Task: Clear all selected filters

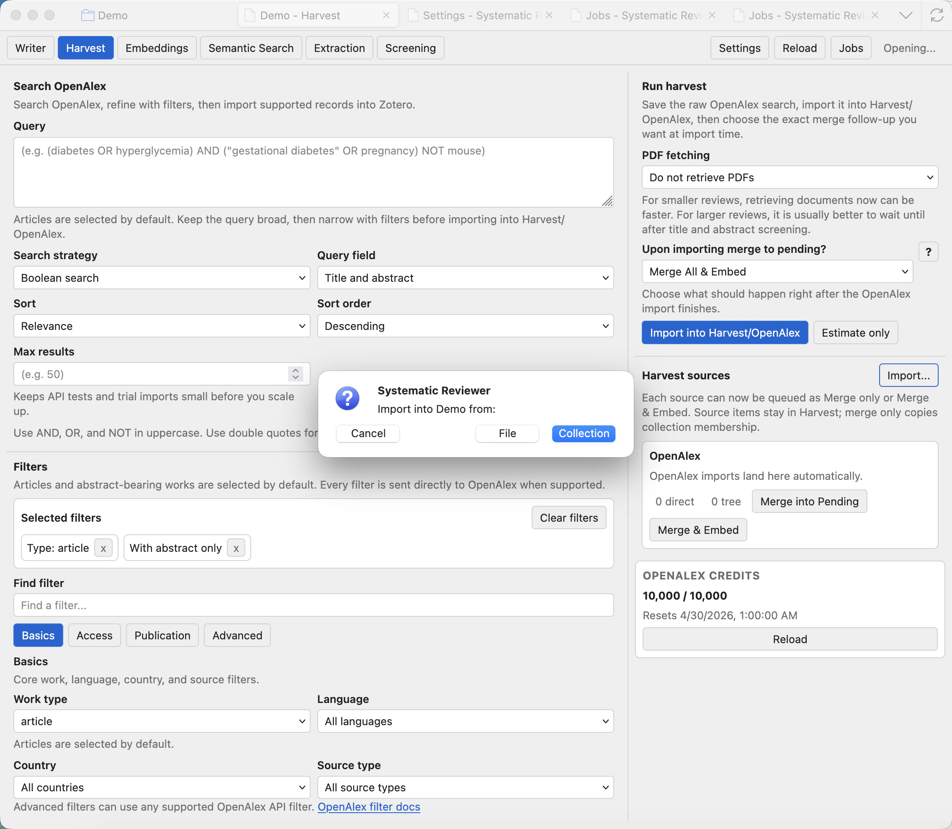Action: 569,517
